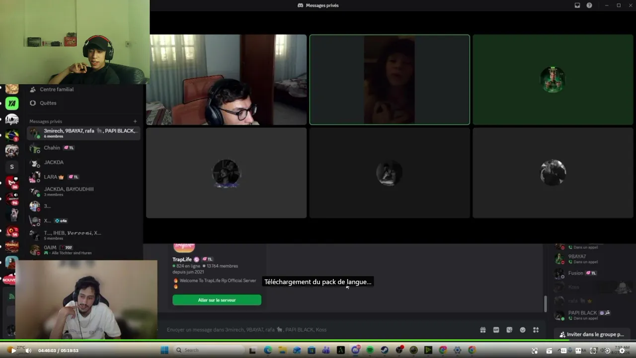
Task: Open the sticker picker
Action: point(509,330)
